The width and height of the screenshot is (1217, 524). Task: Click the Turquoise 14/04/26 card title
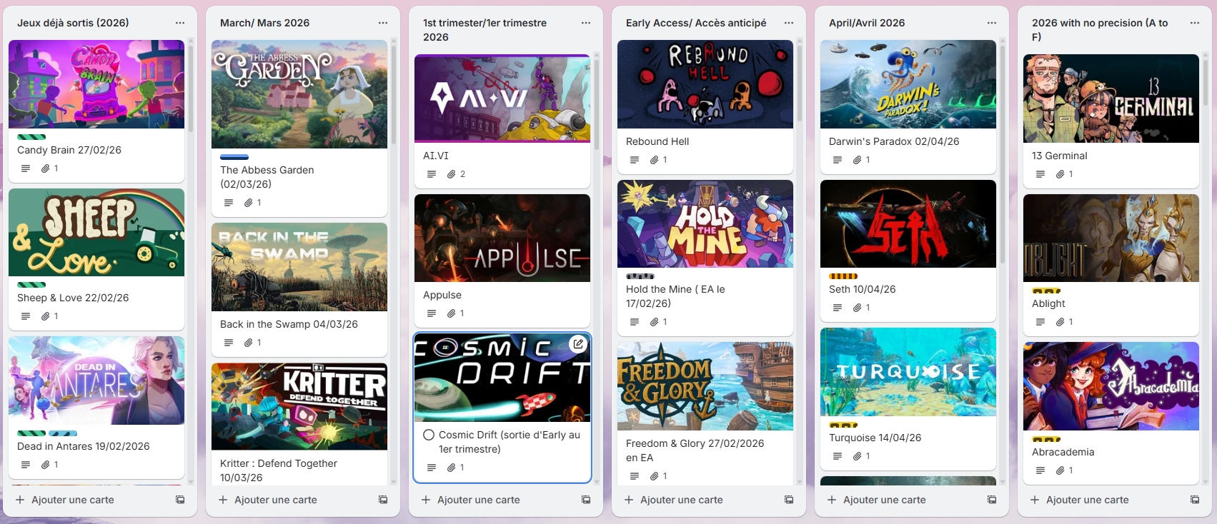(875, 438)
